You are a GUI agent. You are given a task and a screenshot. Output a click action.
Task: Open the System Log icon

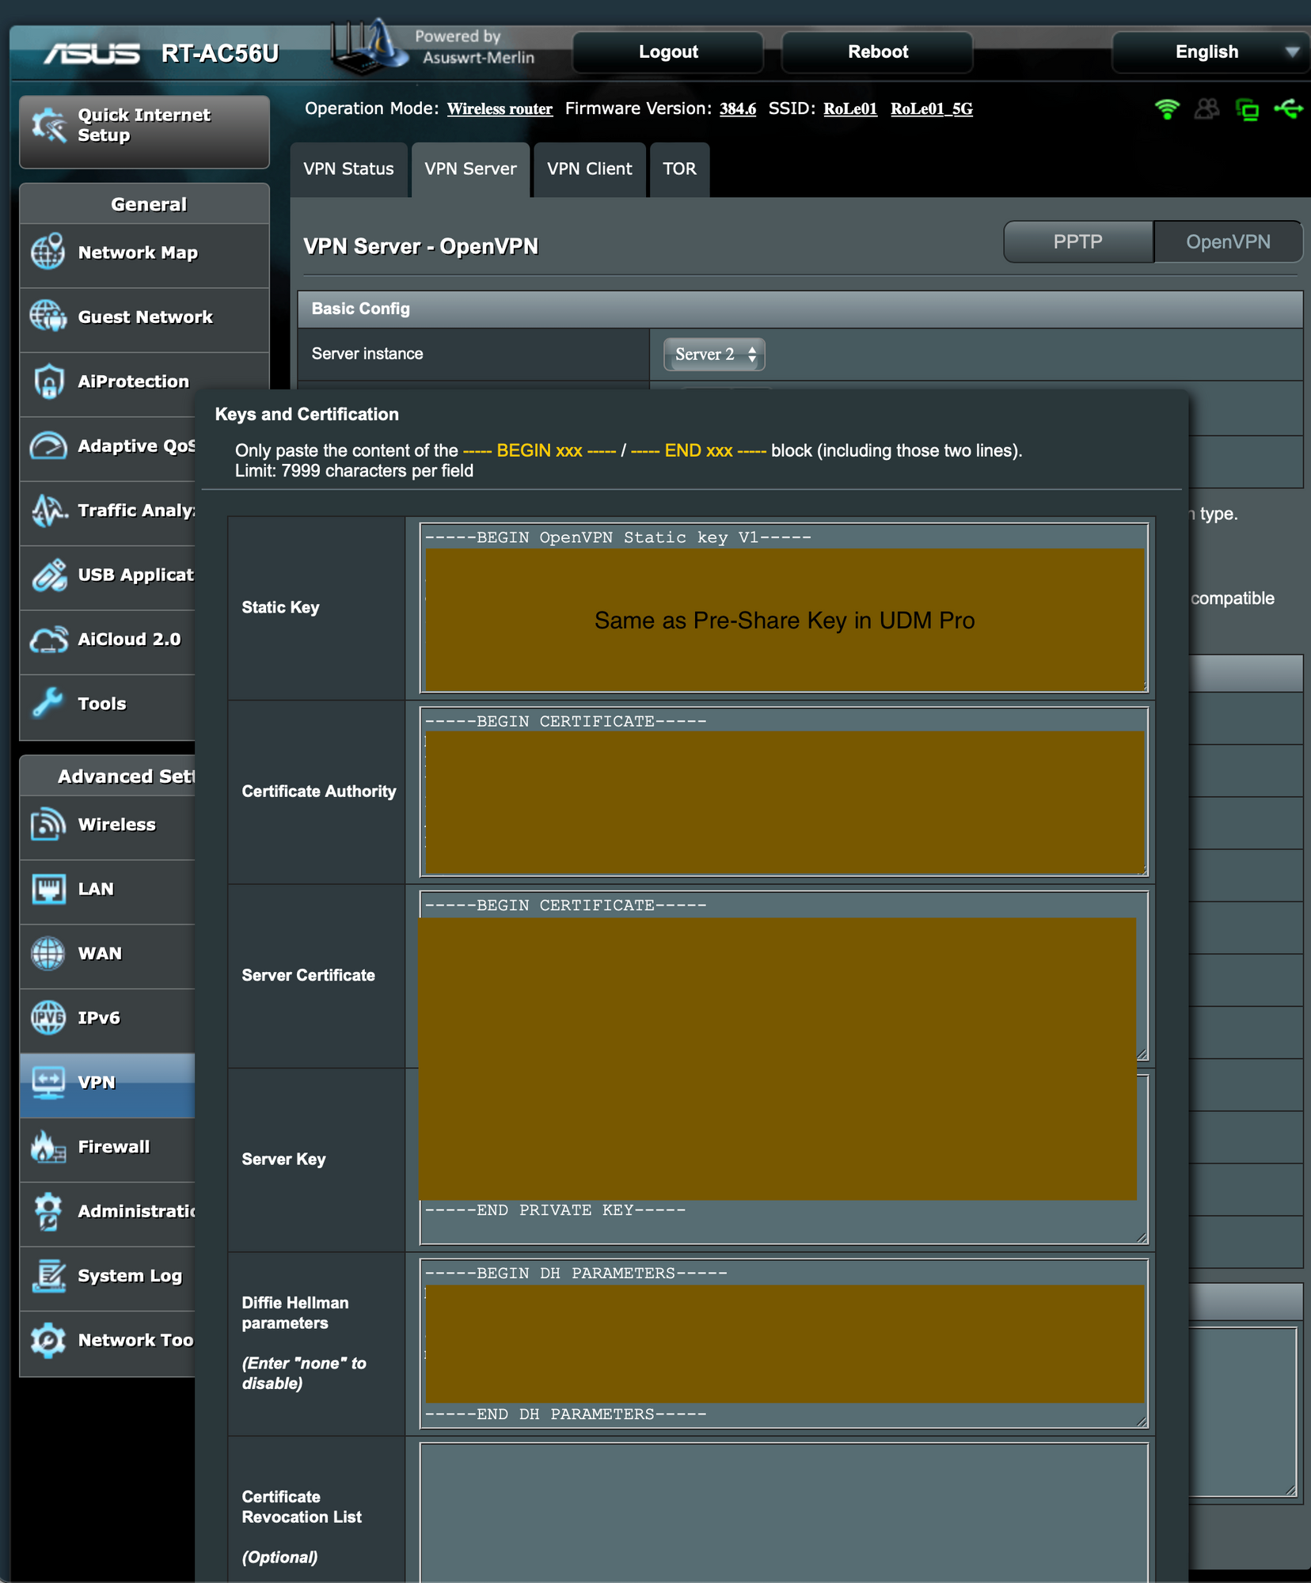(47, 1276)
